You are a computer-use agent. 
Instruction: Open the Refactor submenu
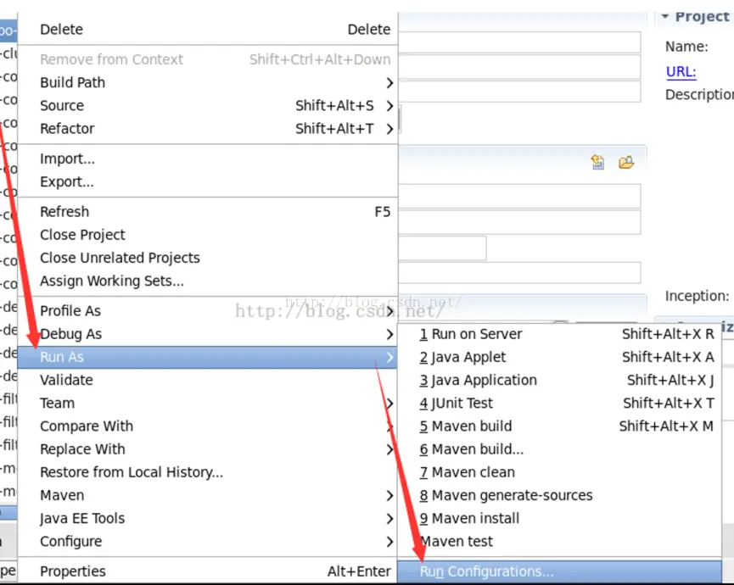pyautogui.click(x=208, y=128)
